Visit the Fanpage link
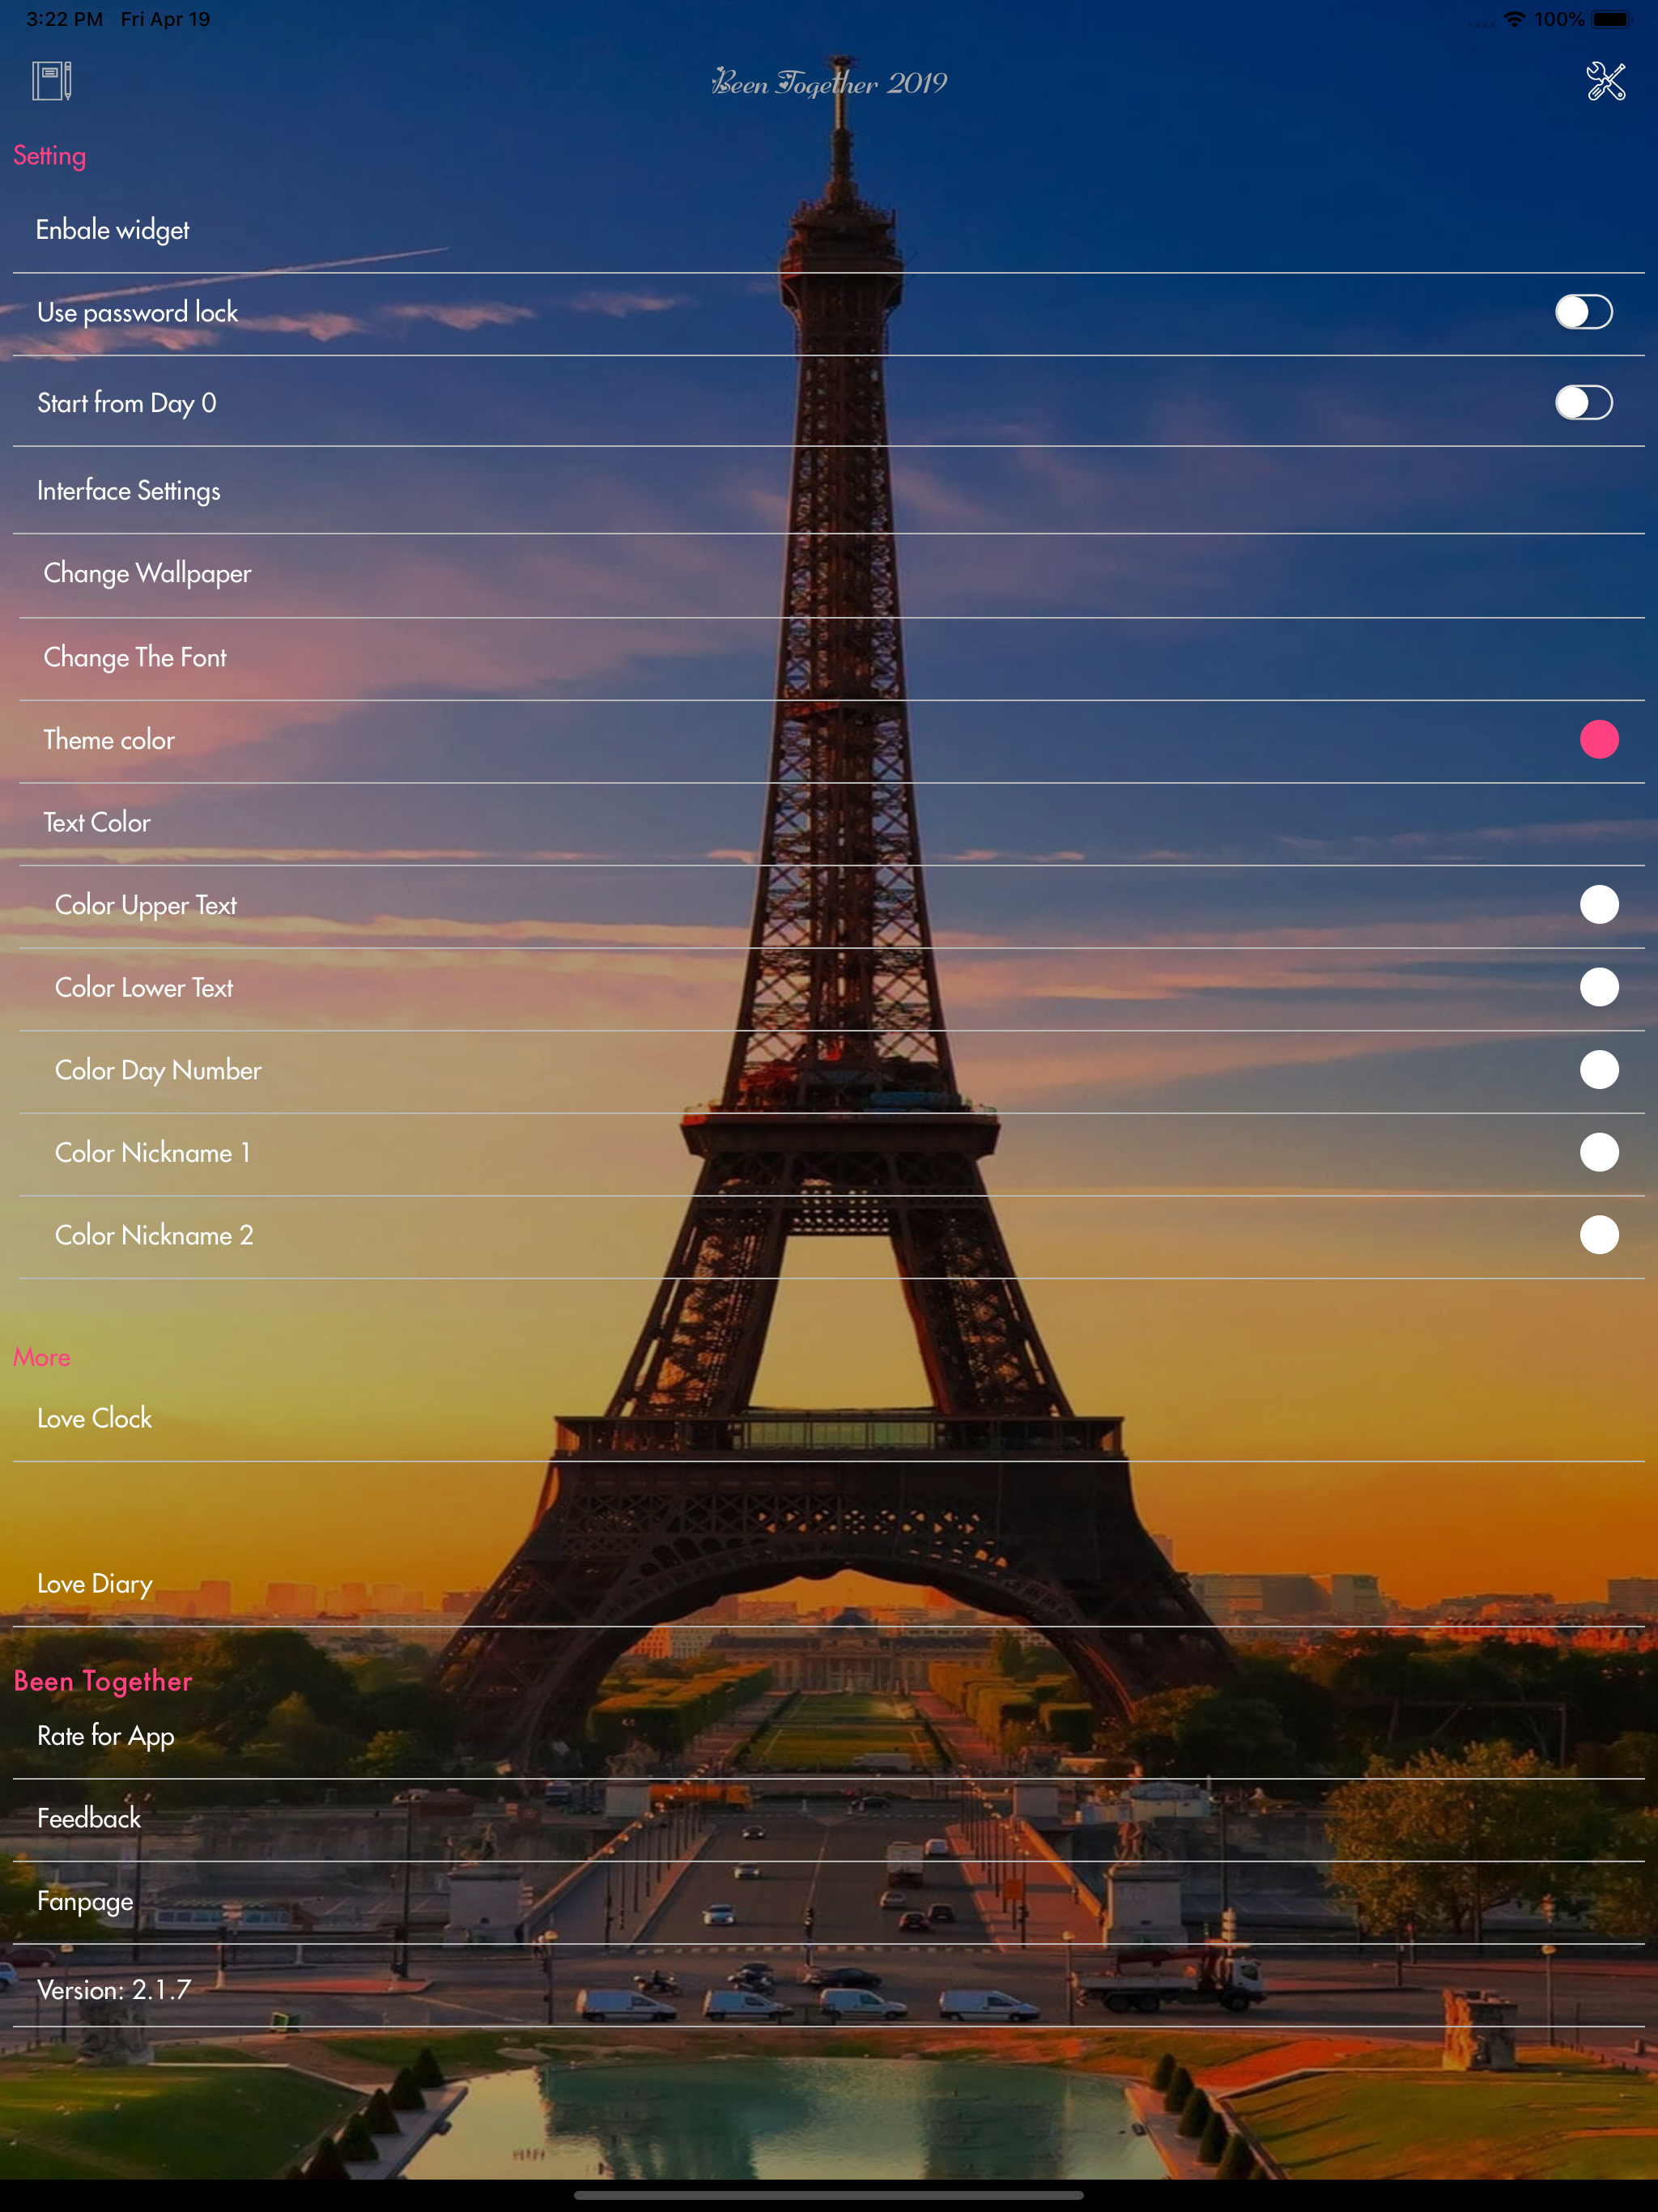 (x=85, y=1901)
